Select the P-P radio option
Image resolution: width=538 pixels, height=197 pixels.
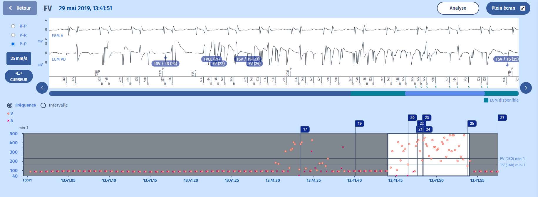[x=13, y=44]
